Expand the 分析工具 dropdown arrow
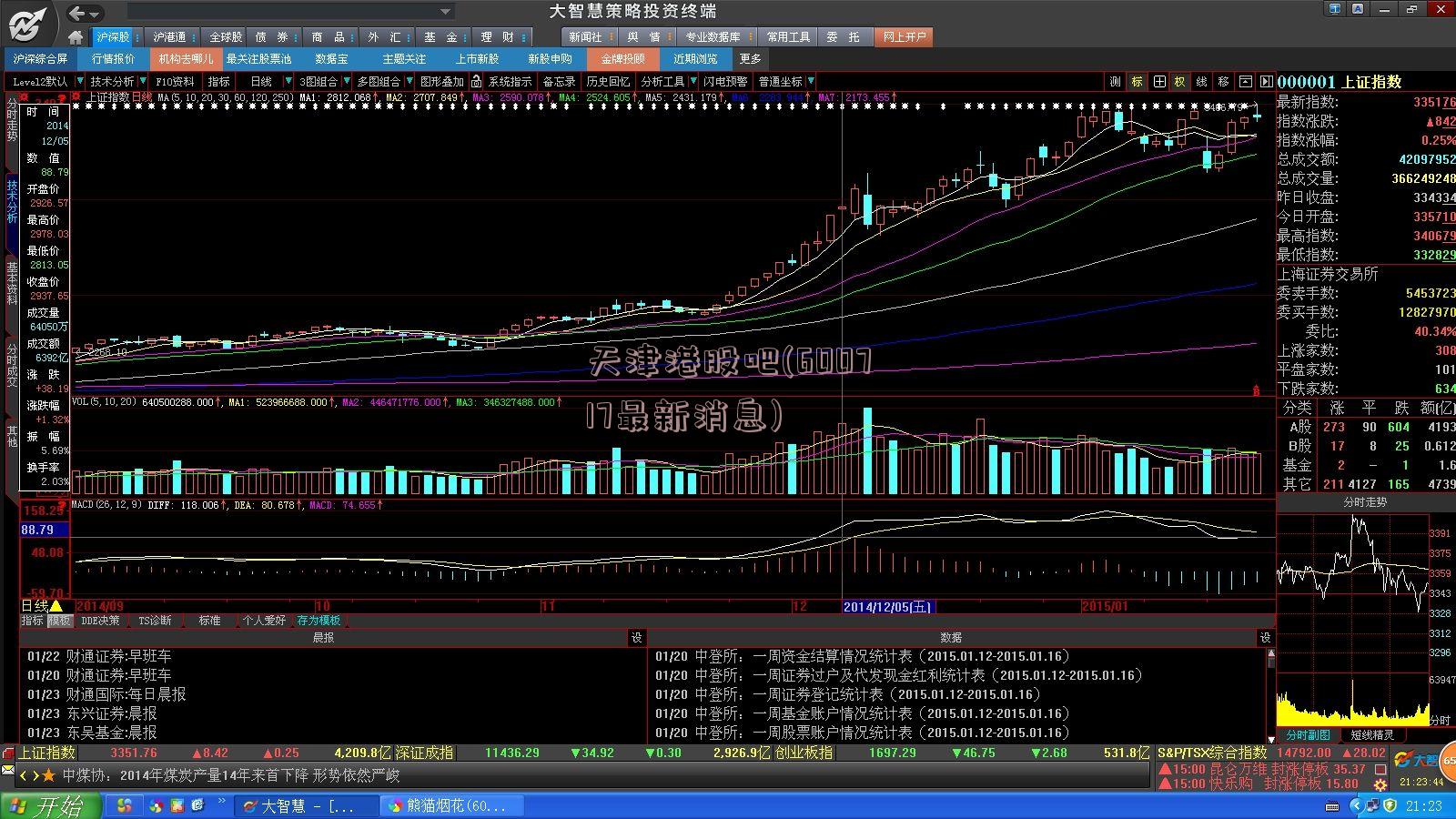This screenshot has height=819, width=1456. (x=693, y=82)
